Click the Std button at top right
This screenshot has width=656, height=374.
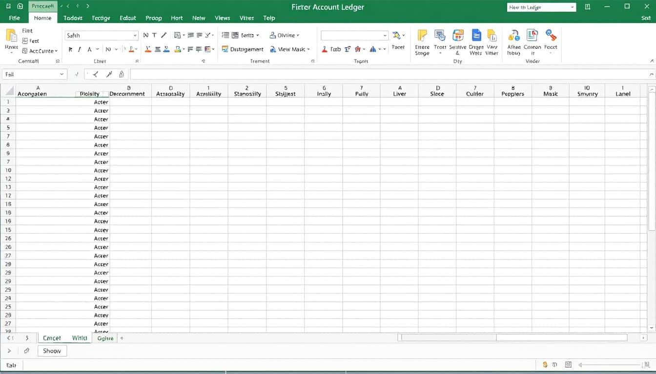pyautogui.click(x=646, y=18)
